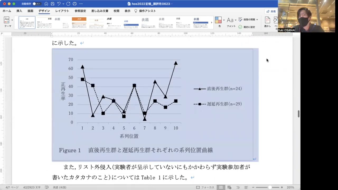Select outline view icon
Screen dimensions: 338x190
click(238, 187)
